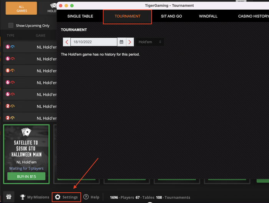Screen dimensions: 269x203
Task: Click the cards icon on satellite tournament card
Action: (x=26, y=132)
